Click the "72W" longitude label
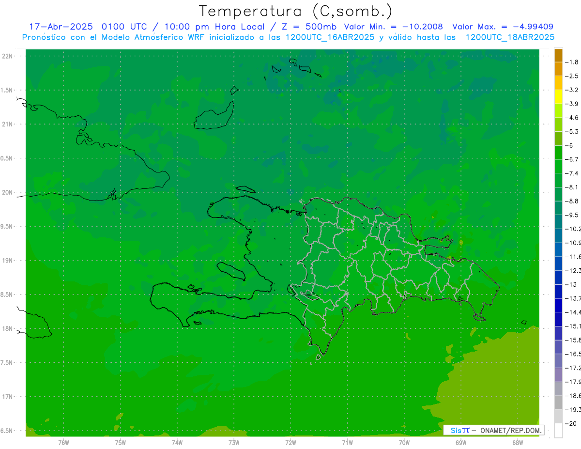The image size is (581, 449). tap(290, 442)
